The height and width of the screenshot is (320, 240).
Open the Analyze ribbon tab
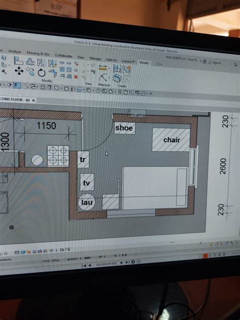(x=15, y=52)
